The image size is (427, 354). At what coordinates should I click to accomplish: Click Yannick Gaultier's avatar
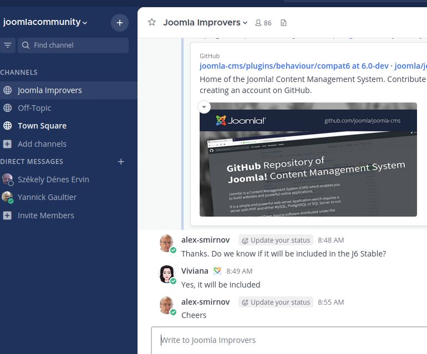[7, 197]
